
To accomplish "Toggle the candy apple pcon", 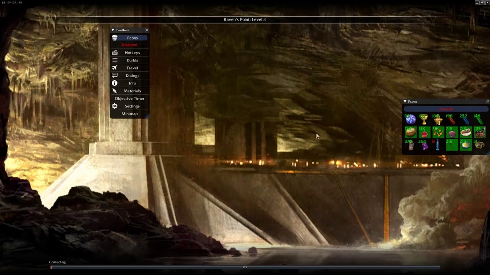I will click(x=424, y=132).
